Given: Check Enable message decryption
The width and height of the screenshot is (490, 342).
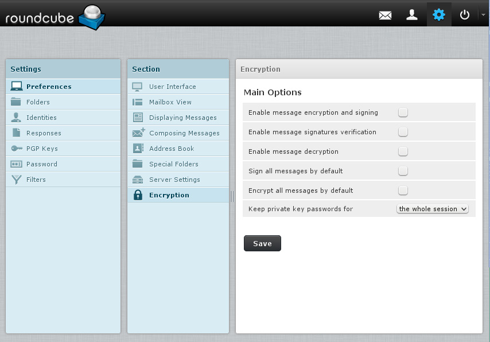Looking at the screenshot, I should tap(403, 151).
